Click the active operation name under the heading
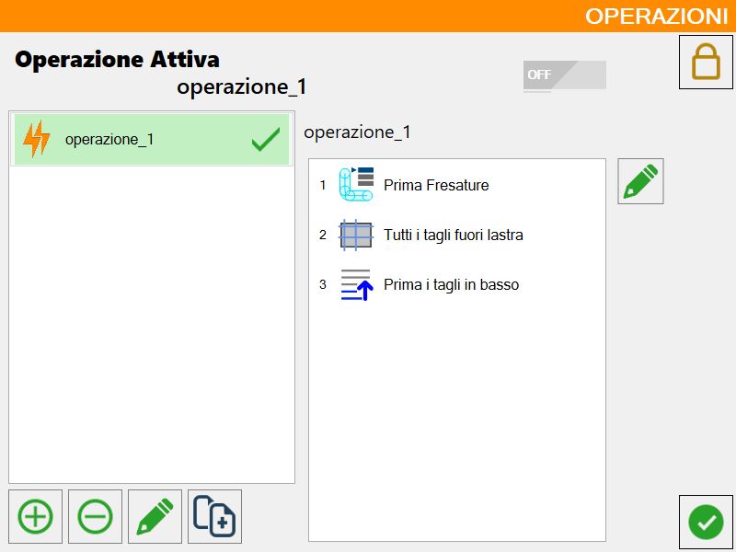 tap(241, 86)
